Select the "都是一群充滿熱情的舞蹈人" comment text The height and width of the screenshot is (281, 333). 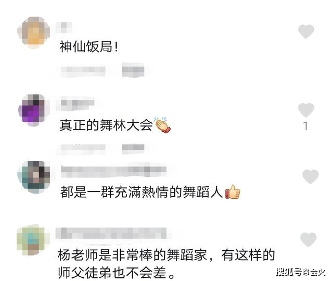142,192
